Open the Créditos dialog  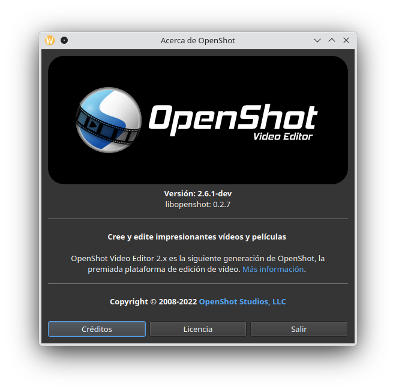click(97, 329)
